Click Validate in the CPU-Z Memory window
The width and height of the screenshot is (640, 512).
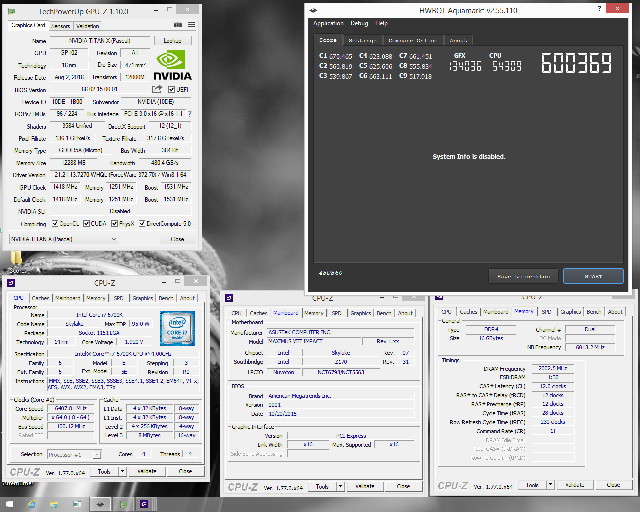(575, 485)
